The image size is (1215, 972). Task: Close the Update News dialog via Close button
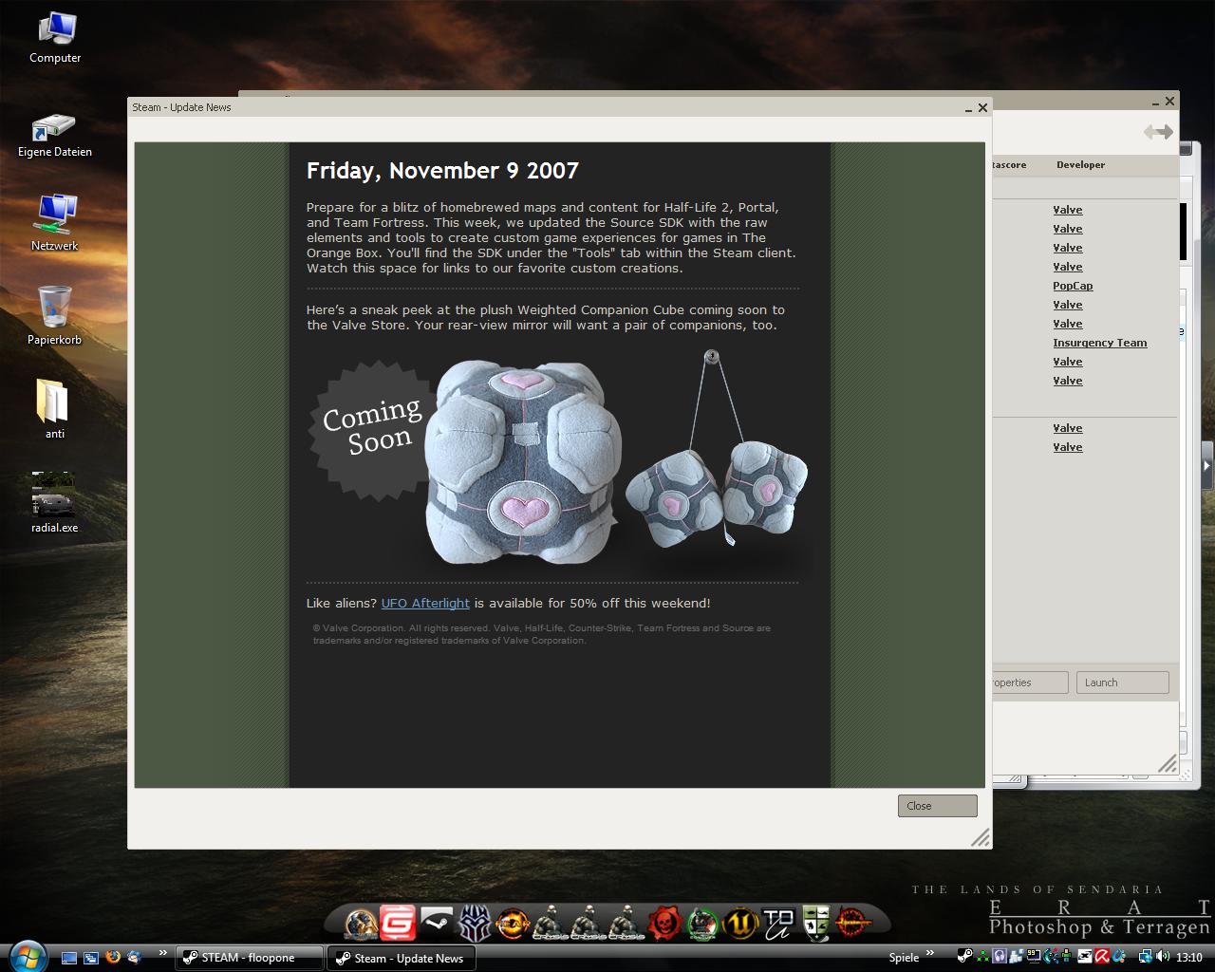(937, 806)
